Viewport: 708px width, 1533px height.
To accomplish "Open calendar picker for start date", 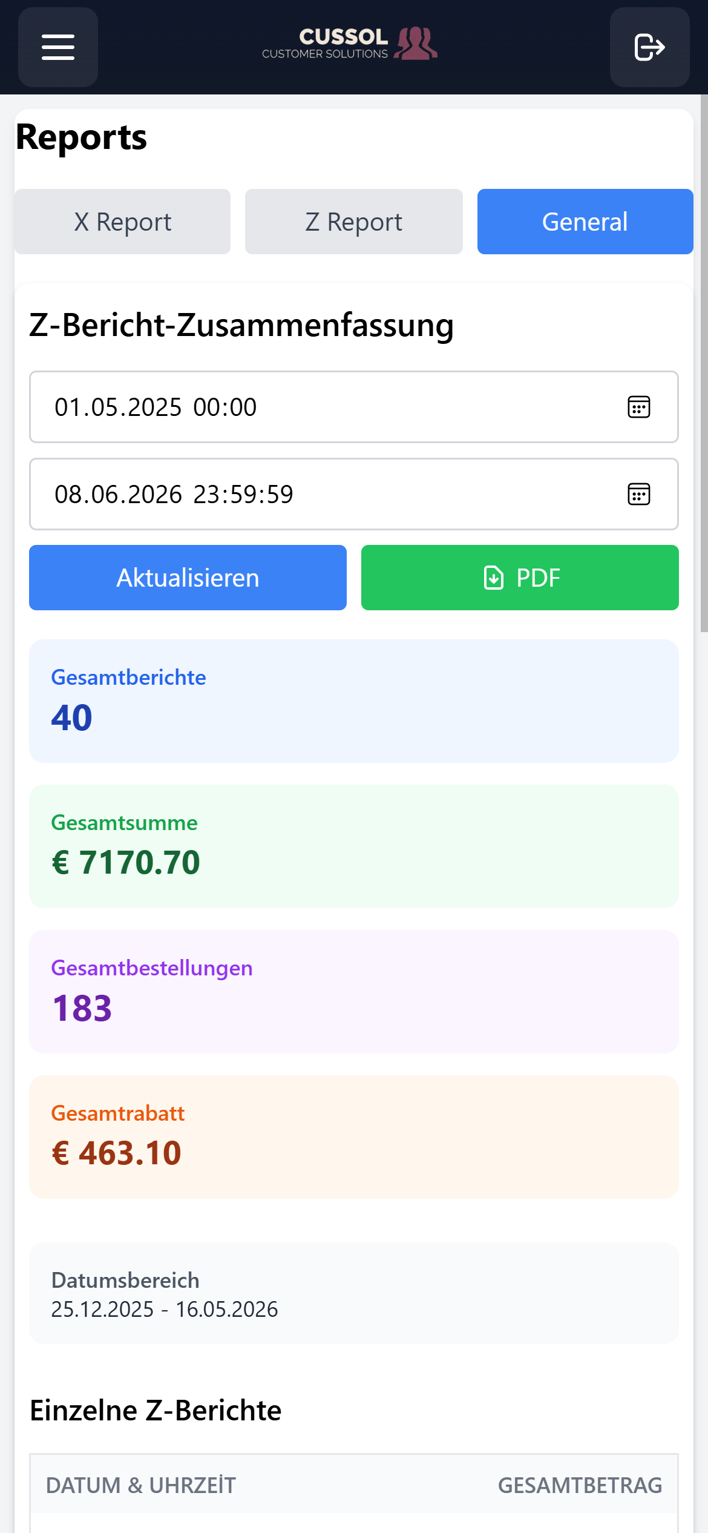I will coord(639,407).
